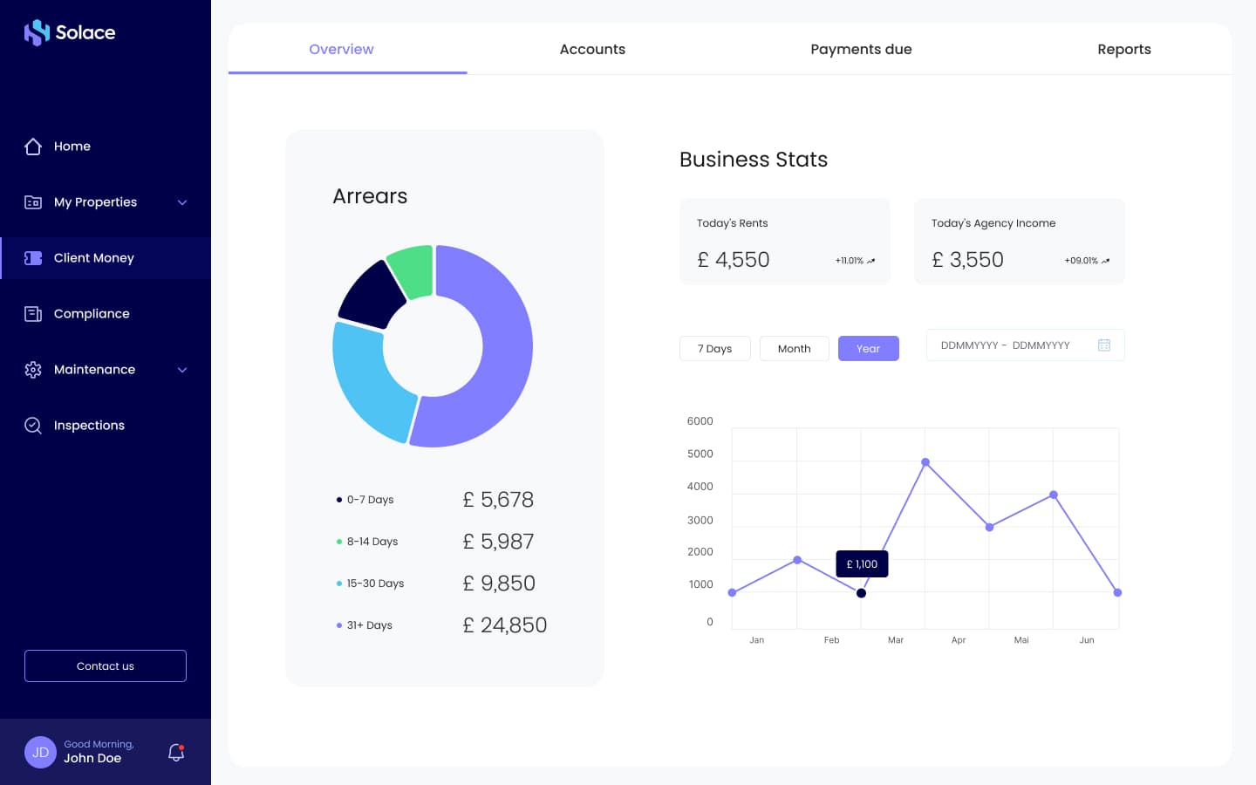Screen dimensions: 1256x785
Task: Click the Maintenance gear icon
Action: 33,370
